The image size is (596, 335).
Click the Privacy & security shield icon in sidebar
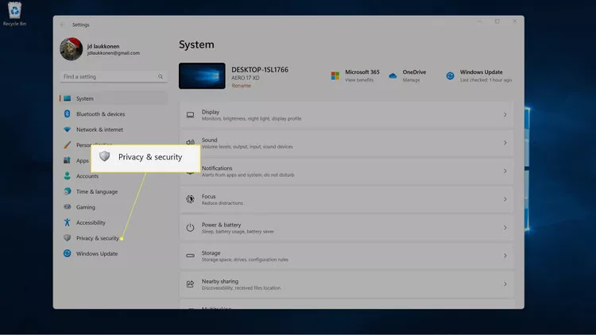point(68,238)
